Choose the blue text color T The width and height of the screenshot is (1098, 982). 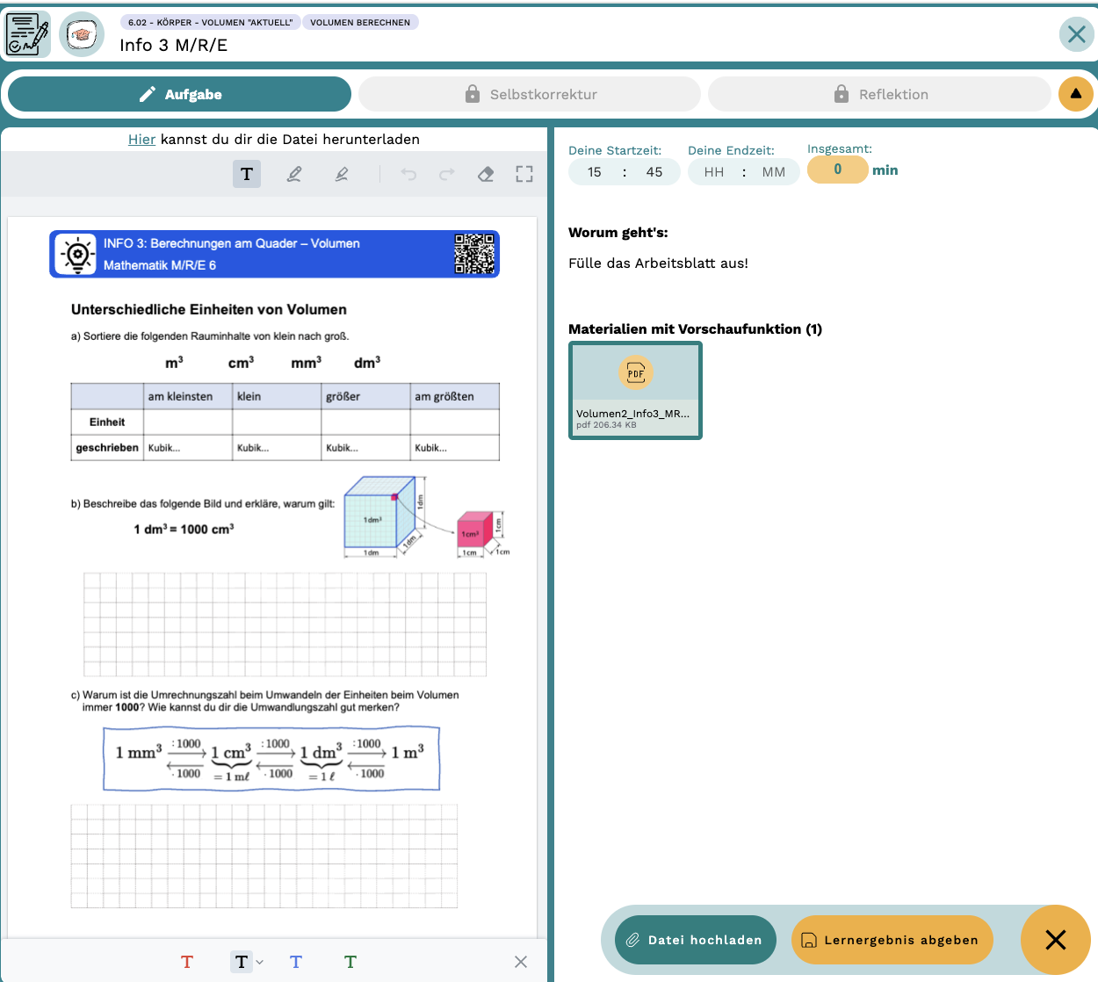(296, 962)
